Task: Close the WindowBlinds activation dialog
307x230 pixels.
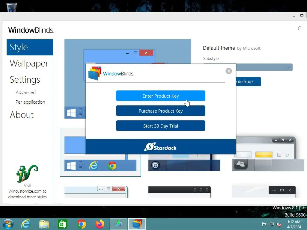Action: (x=228, y=71)
